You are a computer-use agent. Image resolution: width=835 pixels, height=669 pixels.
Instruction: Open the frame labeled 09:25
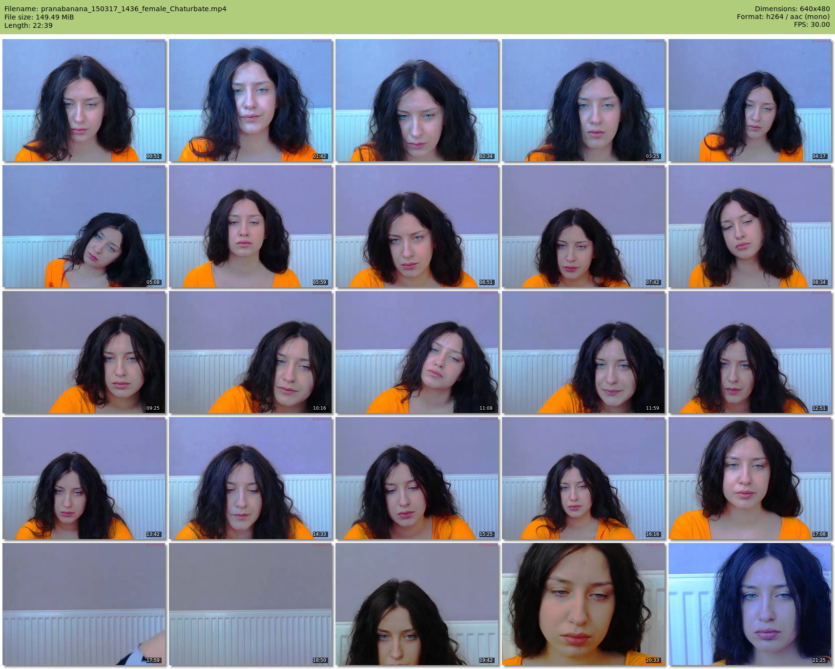pyautogui.click(x=84, y=352)
